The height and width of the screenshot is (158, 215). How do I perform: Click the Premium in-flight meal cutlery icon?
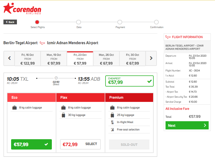tap(112, 122)
